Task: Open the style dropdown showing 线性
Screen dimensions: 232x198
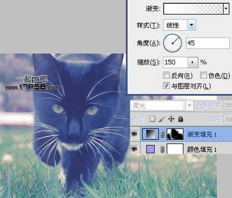Action: [180, 25]
